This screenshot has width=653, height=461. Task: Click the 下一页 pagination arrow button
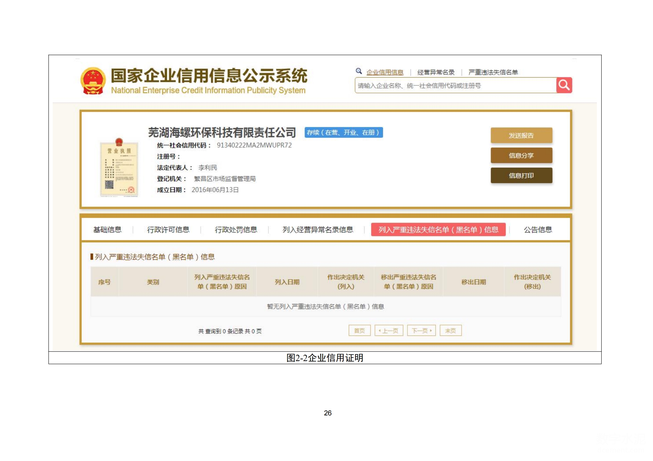(x=421, y=331)
